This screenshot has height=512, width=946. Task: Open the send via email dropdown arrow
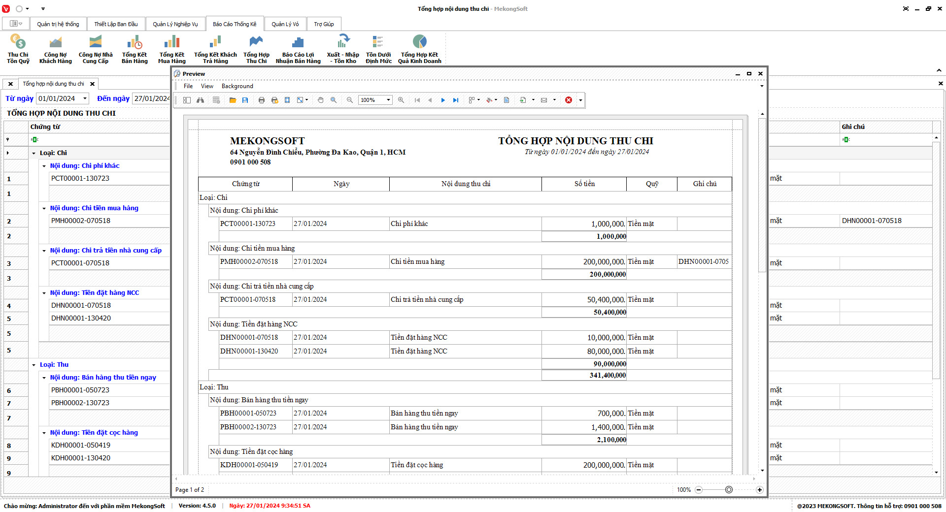(x=555, y=100)
